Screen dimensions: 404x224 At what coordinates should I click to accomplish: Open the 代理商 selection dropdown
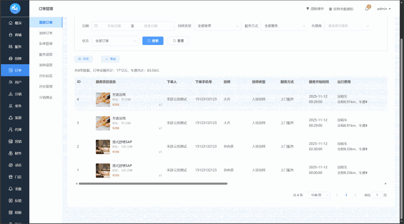tap(348, 26)
